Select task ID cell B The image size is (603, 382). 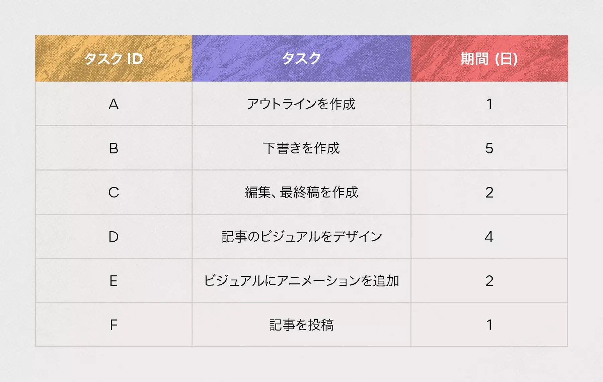pos(114,148)
